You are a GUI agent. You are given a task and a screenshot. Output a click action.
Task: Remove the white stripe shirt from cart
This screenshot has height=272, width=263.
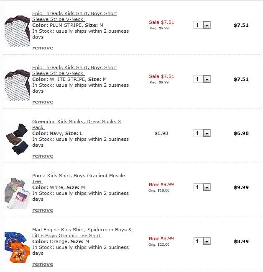pyautogui.click(x=43, y=102)
